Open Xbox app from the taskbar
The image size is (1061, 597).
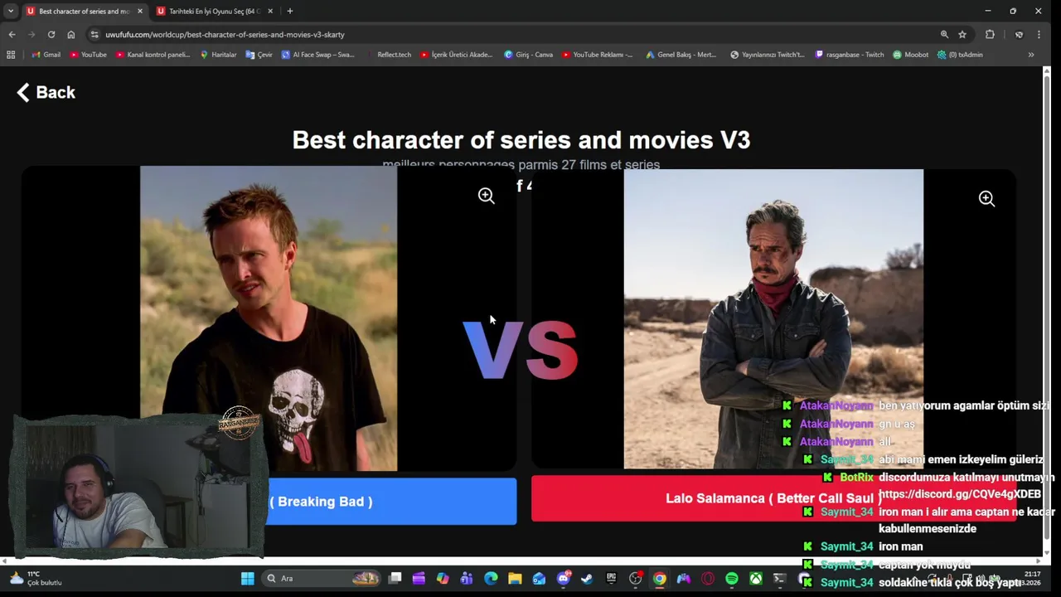[x=756, y=579]
